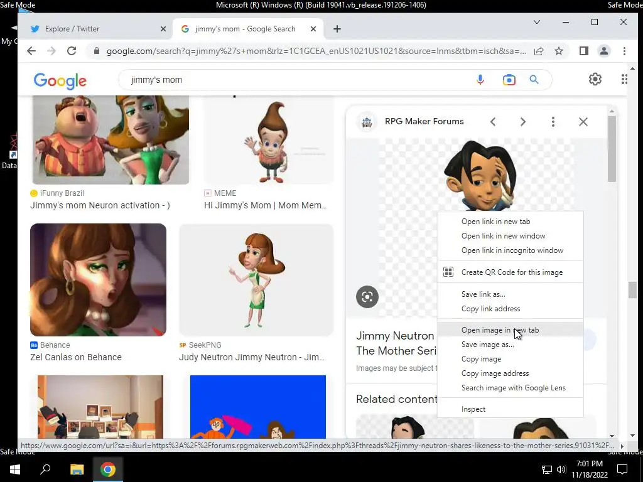The height and width of the screenshot is (482, 643).
Task: Click the RPG Maker Forums site icon
Action: coord(367,122)
